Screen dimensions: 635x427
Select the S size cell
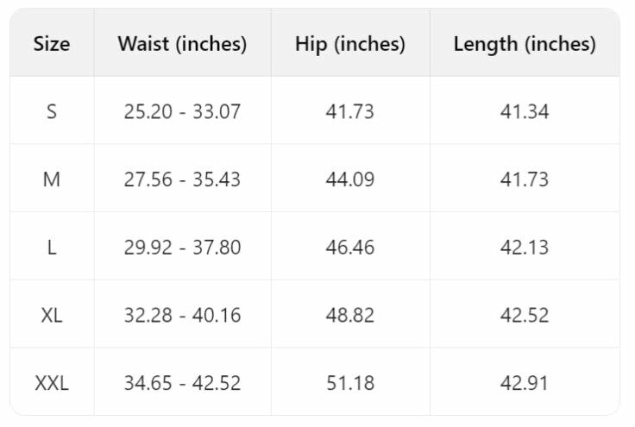click(x=52, y=111)
